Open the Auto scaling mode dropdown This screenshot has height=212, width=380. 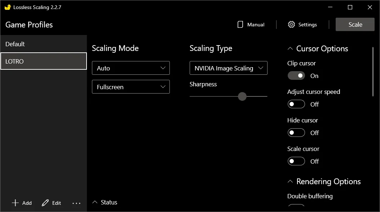click(x=131, y=68)
